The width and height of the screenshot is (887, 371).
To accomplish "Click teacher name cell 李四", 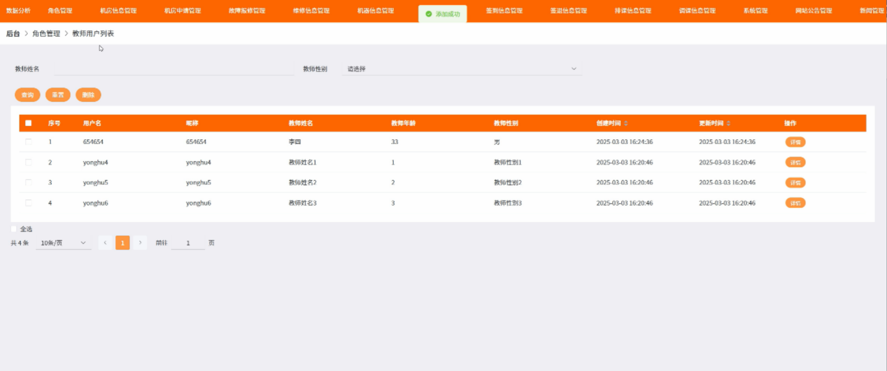I will point(295,142).
